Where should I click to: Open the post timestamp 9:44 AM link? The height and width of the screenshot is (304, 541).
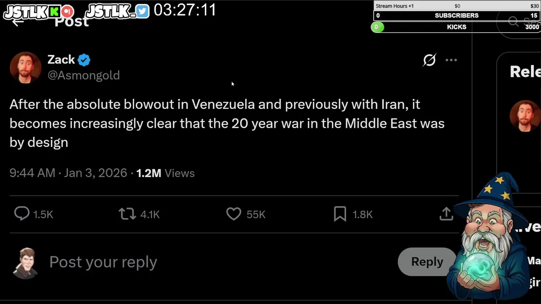[32, 173]
